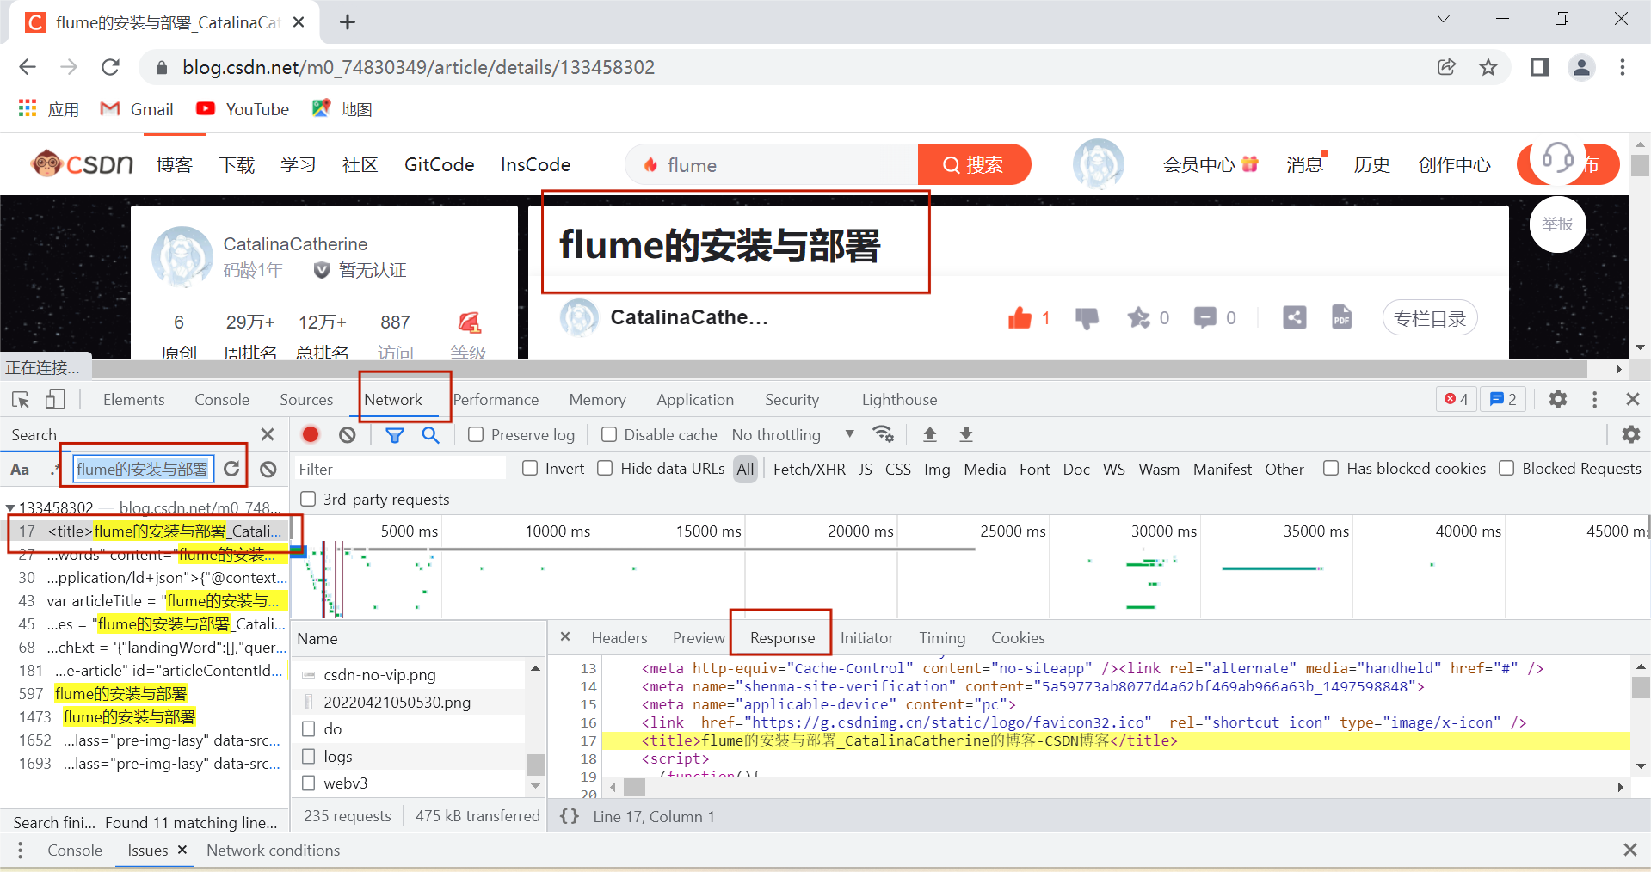Like the article with the thumbs-up icon
Viewport: 1651px width, 872px height.
[x=1021, y=317]
